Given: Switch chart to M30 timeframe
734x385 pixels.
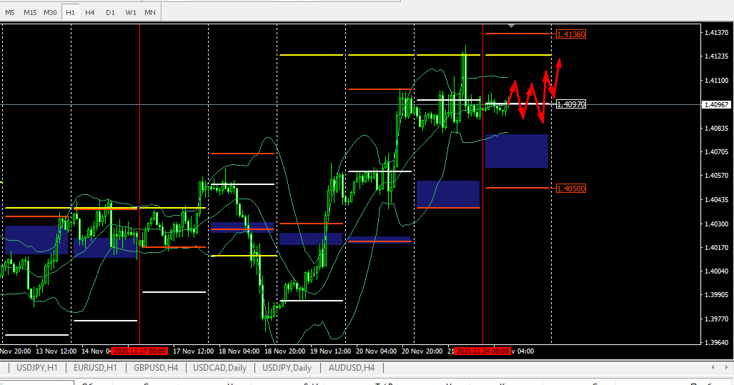Looking at the screenshot, I should pyautogui.click(x=50, y=13).
